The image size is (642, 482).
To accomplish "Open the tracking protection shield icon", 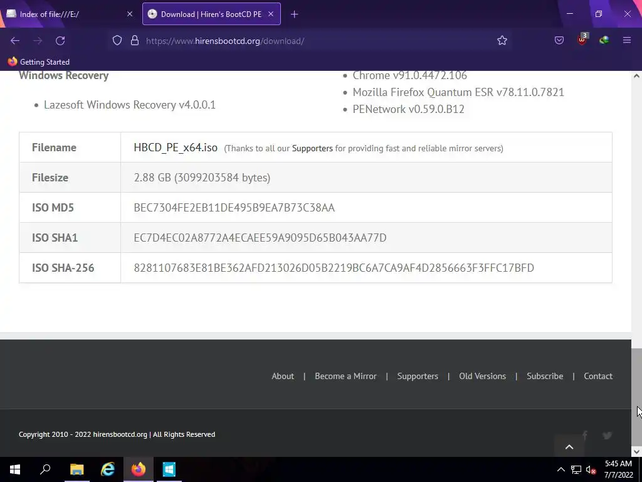I will point(117,41).
